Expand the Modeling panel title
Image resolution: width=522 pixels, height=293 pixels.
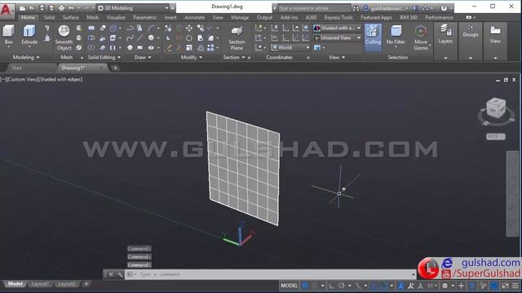(x=26, y=57)
